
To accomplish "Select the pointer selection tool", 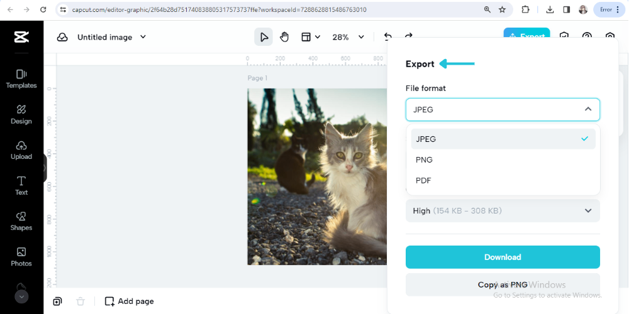I will (264, 37).
